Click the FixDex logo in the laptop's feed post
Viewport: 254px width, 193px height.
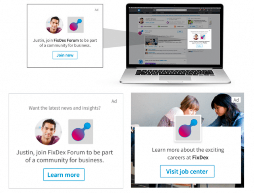click(x=140, y=33)
